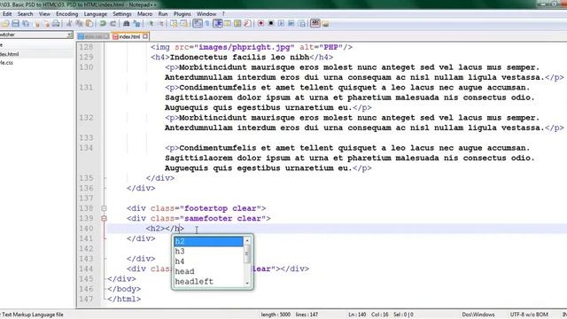Click the ABC spell-check toolbar icon
Screen dimensions: 567x319
[x=315, y=24]
